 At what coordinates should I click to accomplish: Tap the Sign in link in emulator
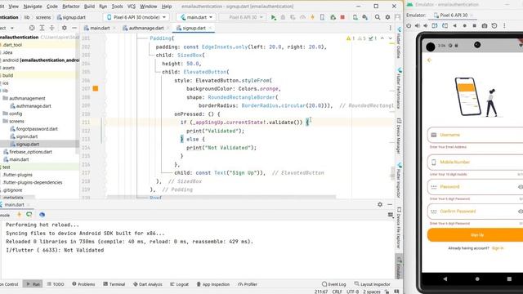point(498,248)
